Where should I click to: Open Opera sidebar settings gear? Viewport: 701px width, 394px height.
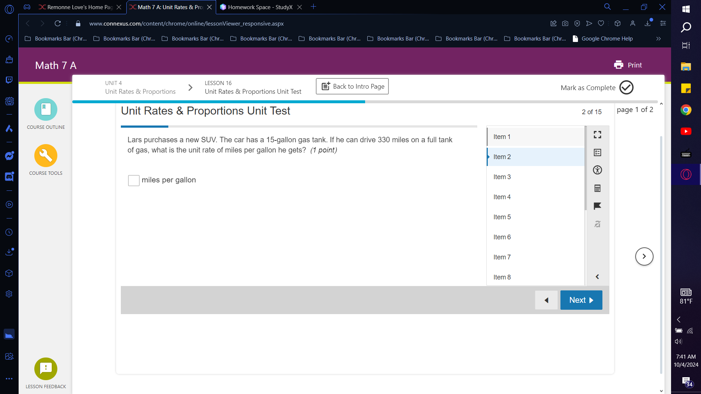coord(9,294)
